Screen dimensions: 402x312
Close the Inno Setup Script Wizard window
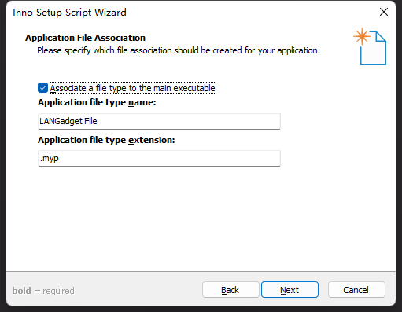click(384, 12)
